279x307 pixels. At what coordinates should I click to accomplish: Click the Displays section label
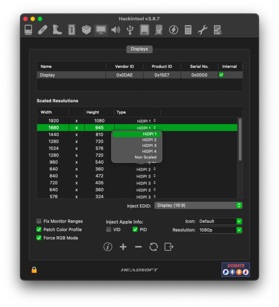coord(139,49)
